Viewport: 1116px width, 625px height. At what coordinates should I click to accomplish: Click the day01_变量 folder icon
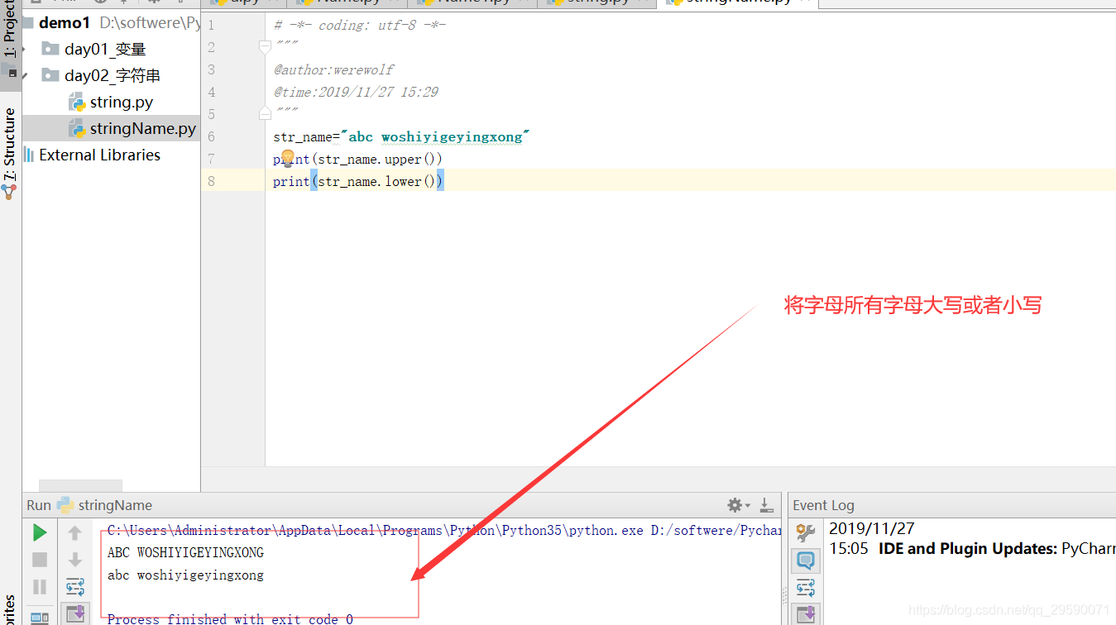pos(50,49)
